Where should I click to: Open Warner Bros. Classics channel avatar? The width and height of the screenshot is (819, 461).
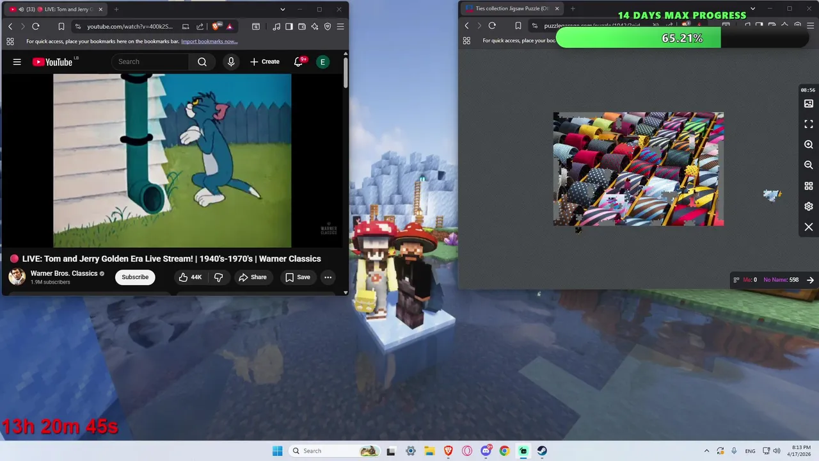17,277
